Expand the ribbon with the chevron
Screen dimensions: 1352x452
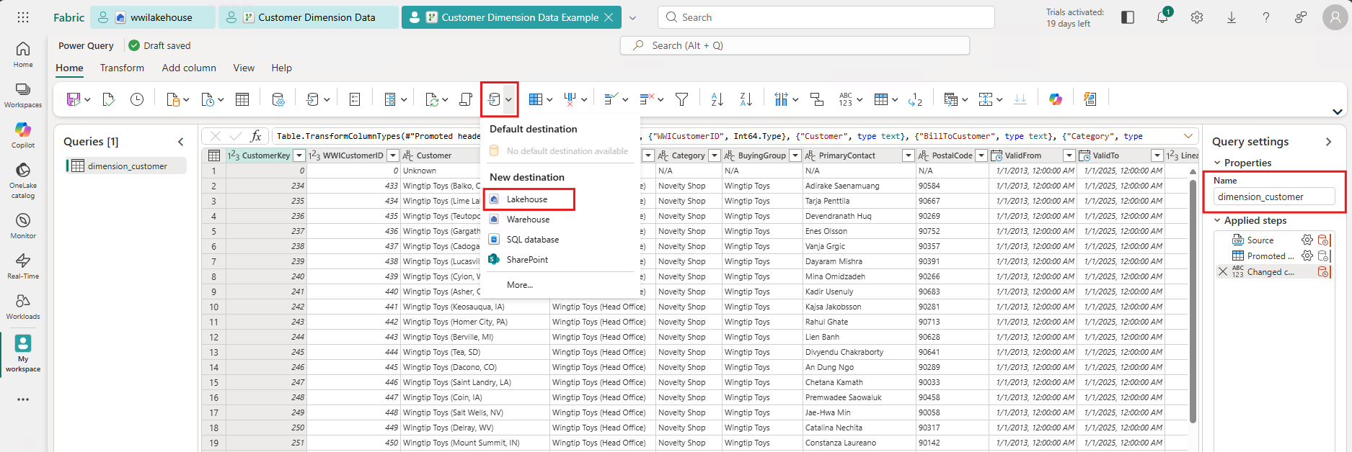(x=1338, y=112)
